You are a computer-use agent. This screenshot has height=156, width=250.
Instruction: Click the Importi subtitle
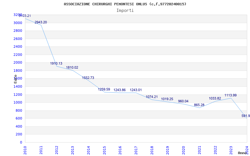[125, 11]
